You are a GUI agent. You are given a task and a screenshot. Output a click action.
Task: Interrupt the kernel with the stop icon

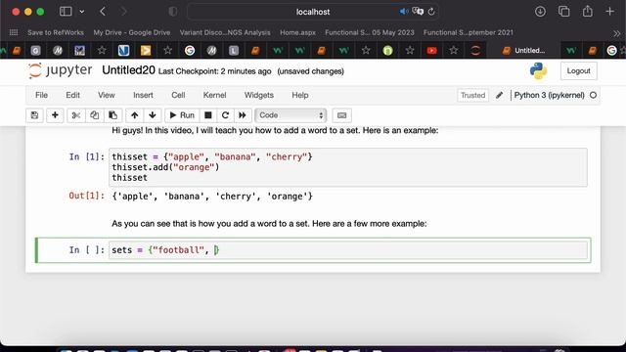coord(208,115)
